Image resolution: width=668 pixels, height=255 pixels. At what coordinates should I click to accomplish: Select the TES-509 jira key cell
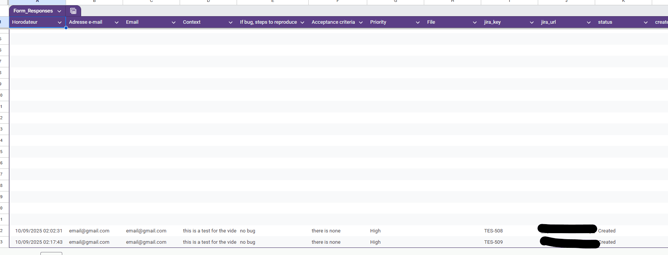click(493, 242)
